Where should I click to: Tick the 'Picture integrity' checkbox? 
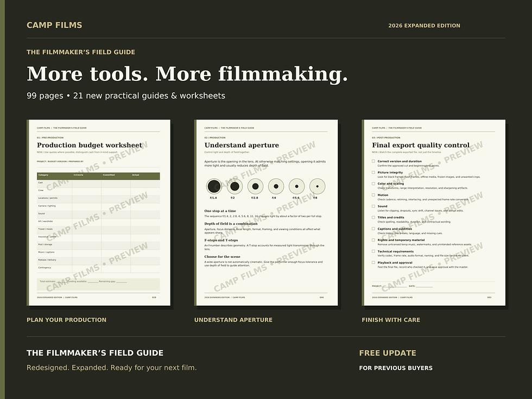click(373, 173)
